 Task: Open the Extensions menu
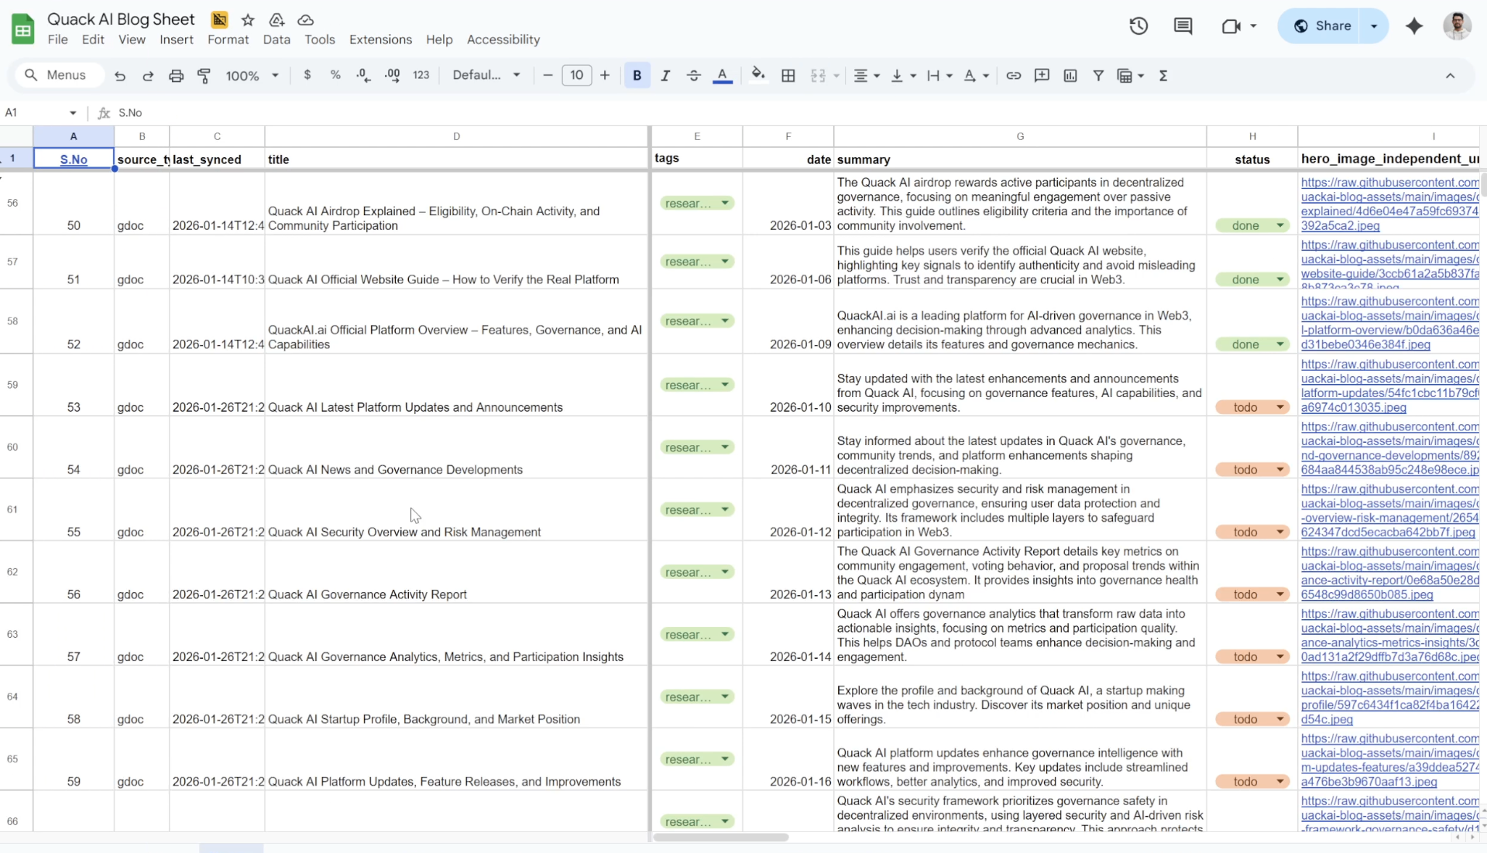coord(380,39)
